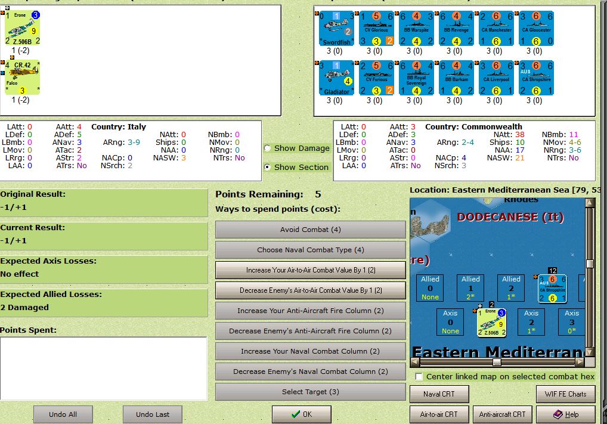Screen dimensions: 607x424
Task: Select the Show Section radio option
Action: point(296,168)
